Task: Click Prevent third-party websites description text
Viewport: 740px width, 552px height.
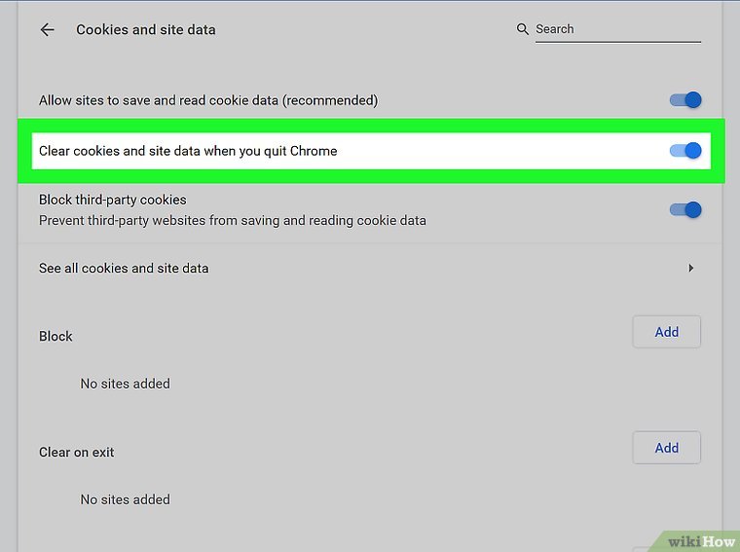Action: pyautogui.click(x=232, y=220)
